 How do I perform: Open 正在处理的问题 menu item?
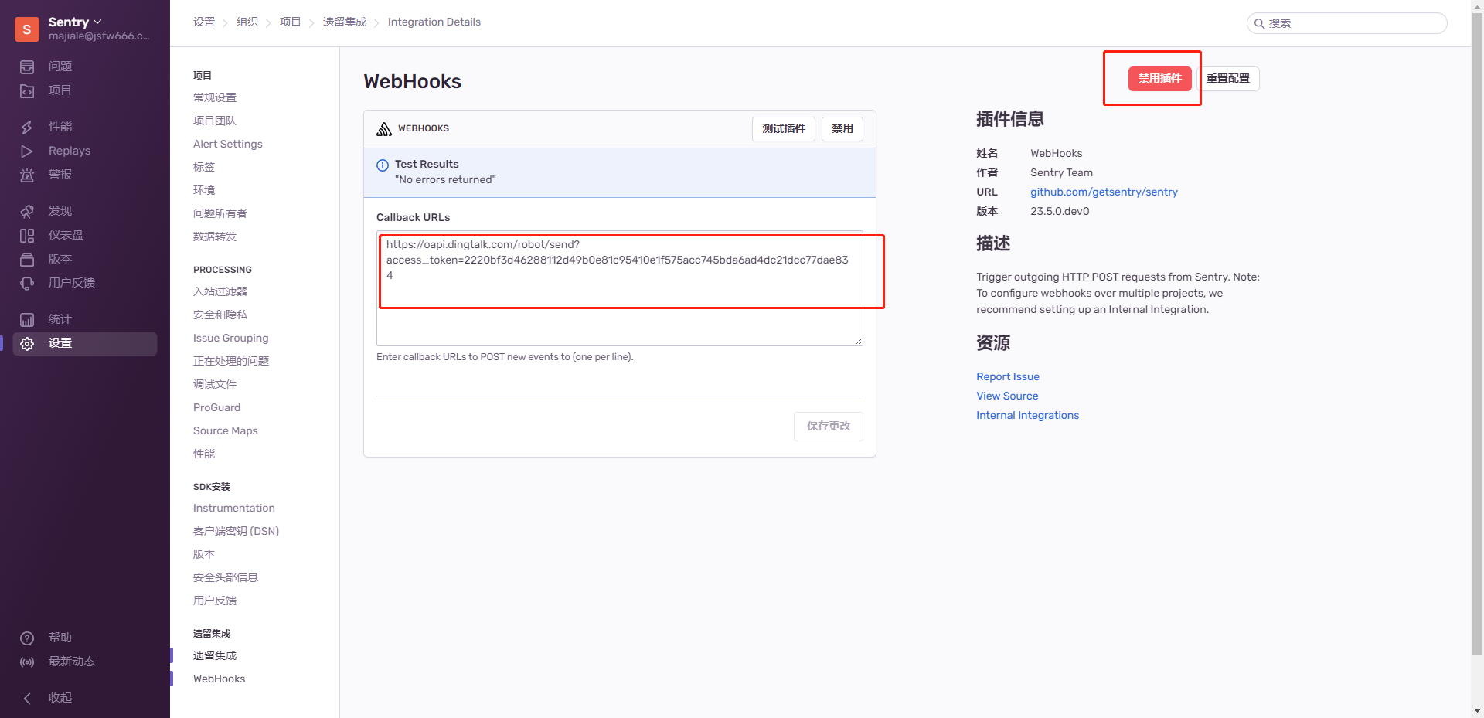pyautogui.click(x=231, y=361)
